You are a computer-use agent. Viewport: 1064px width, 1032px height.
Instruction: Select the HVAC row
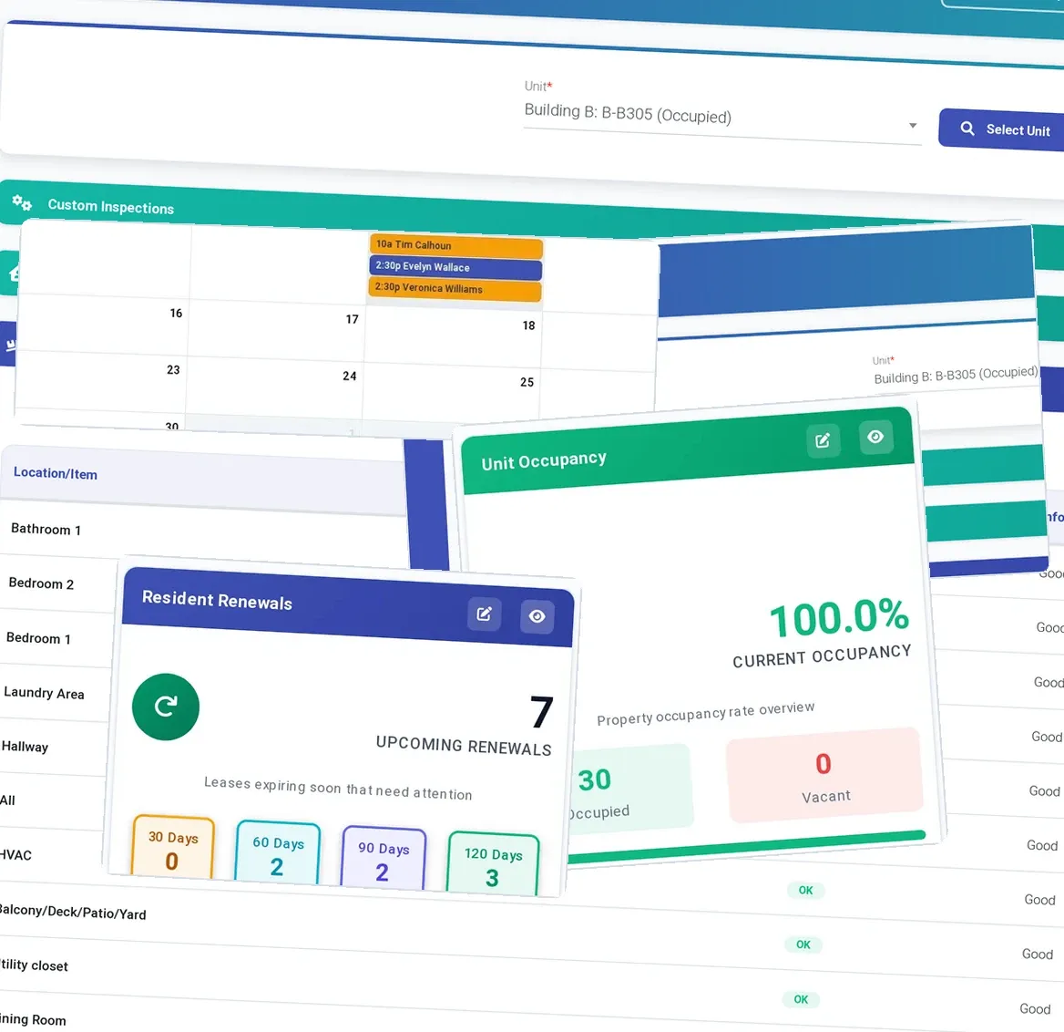pyautogui.click(x=15, y=855)
